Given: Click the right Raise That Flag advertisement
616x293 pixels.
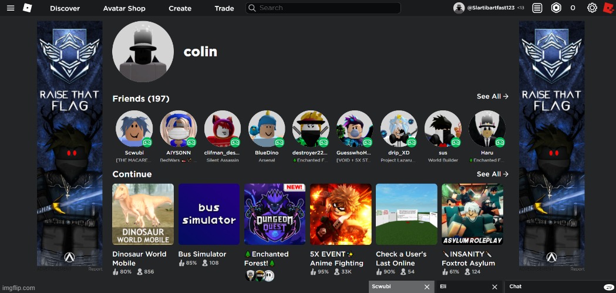Looking at the screenshot, I should click(551, 143).
